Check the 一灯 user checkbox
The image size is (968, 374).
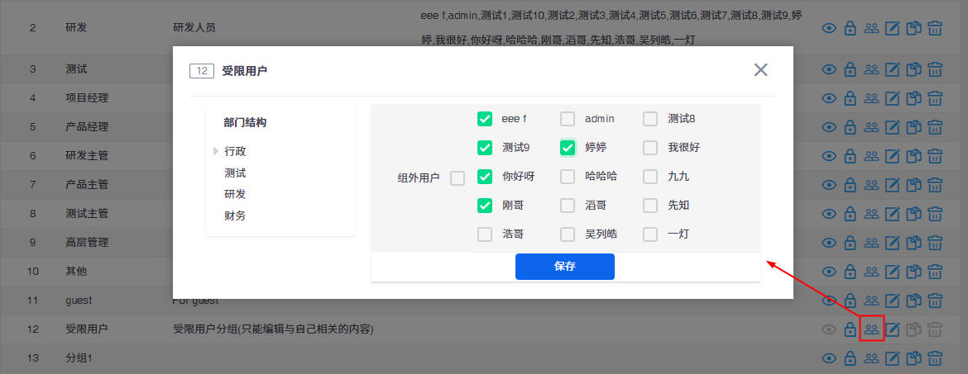coord(650,234)
